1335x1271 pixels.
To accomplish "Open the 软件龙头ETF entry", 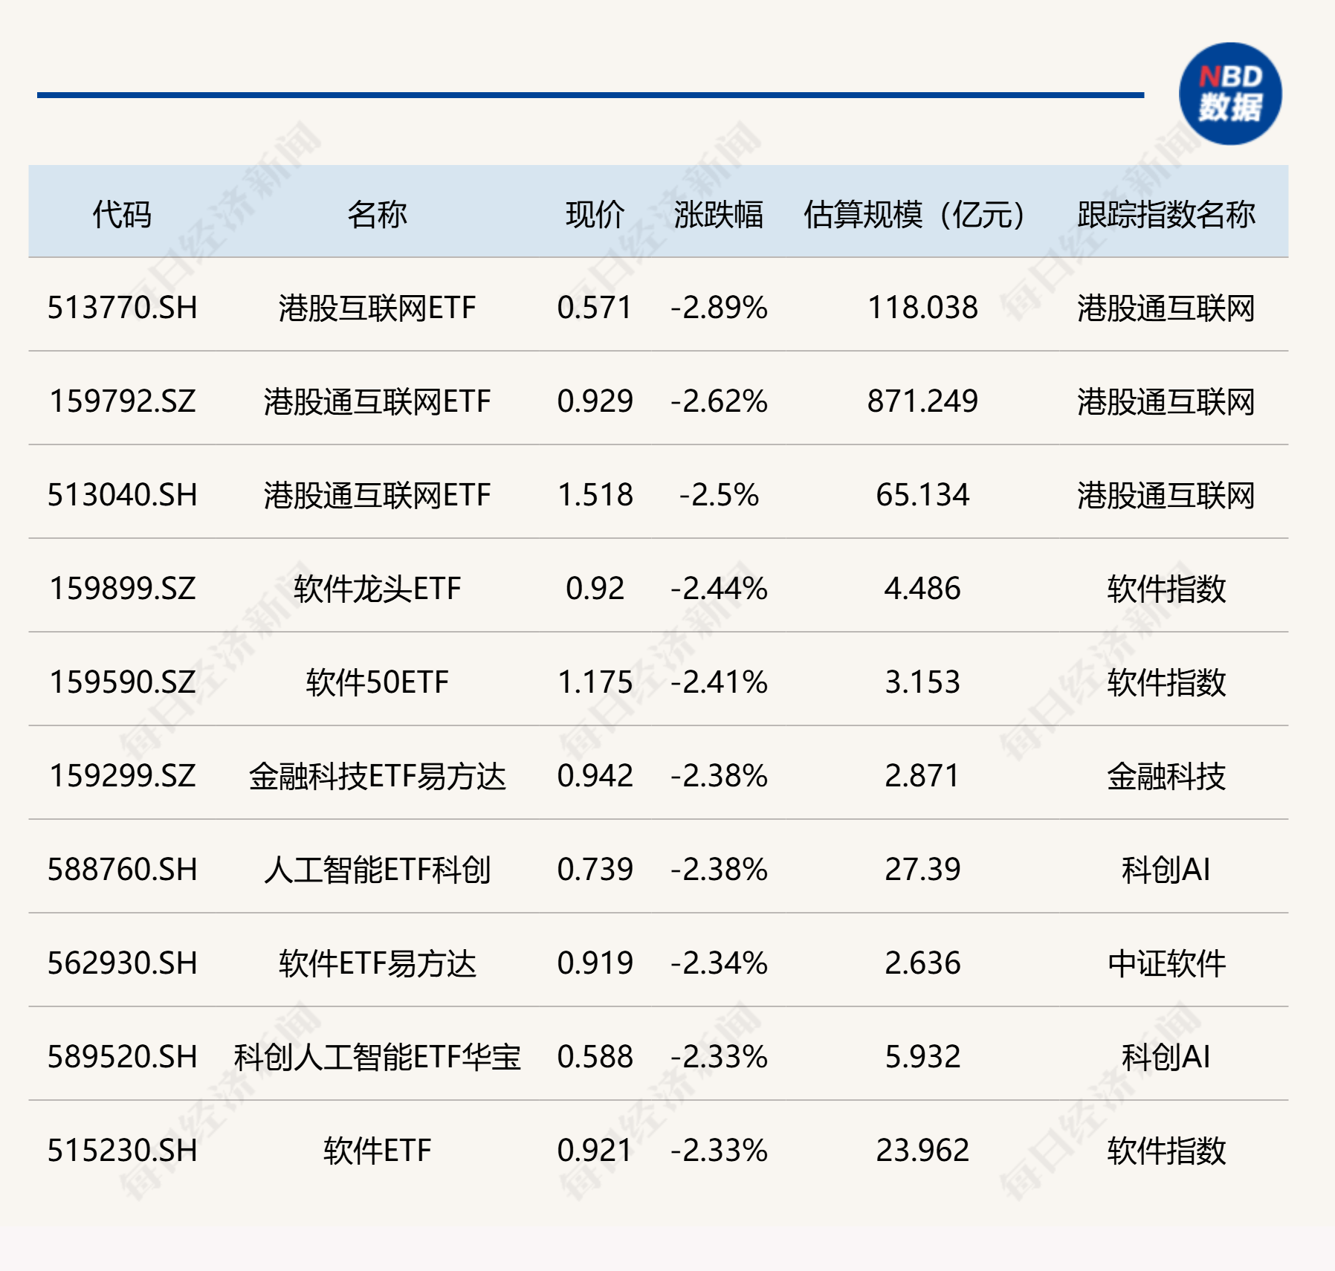I will 377,589.
